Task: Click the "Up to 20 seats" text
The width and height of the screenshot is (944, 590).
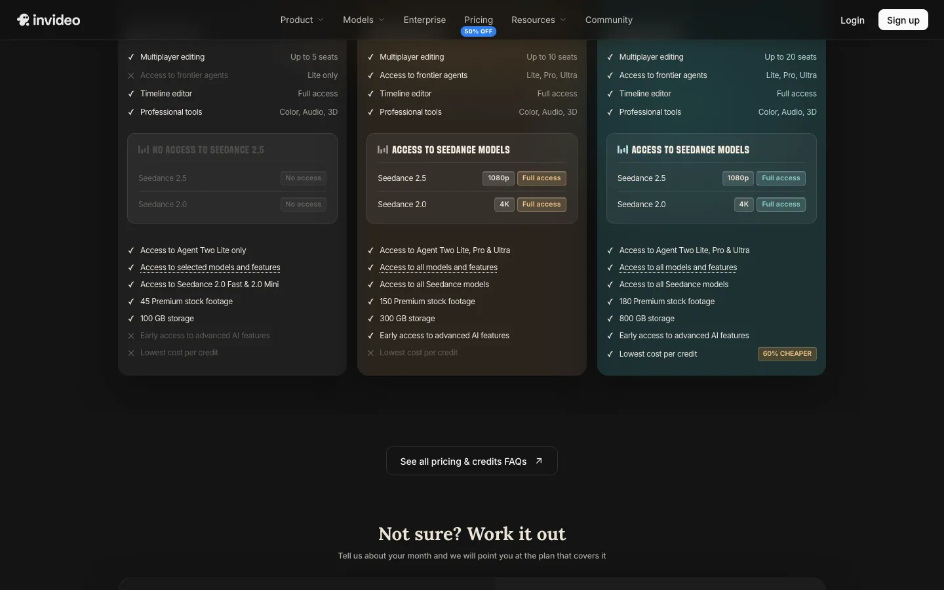Action: point(791,57)
